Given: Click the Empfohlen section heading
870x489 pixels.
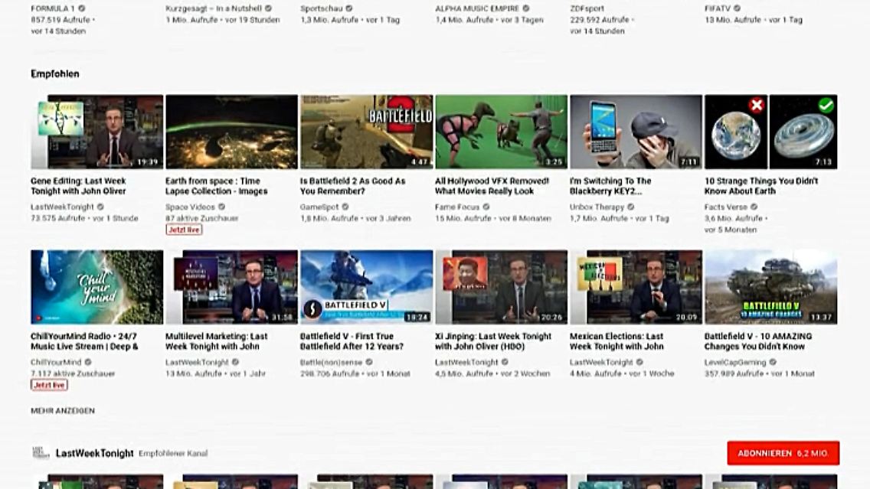Looking at the screenshot, I should (x=55, y=73).
